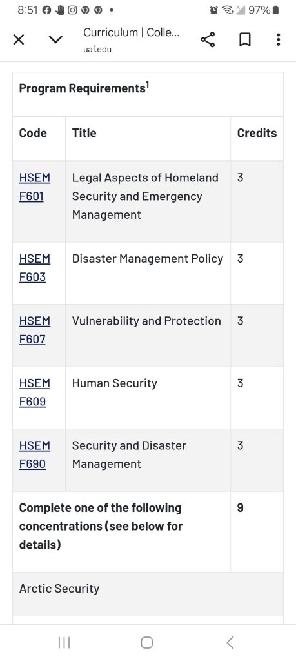This screenshot has width=296, height=661.
Task: Open the HSEM F603 course link
Action: (x=35, y=268)
